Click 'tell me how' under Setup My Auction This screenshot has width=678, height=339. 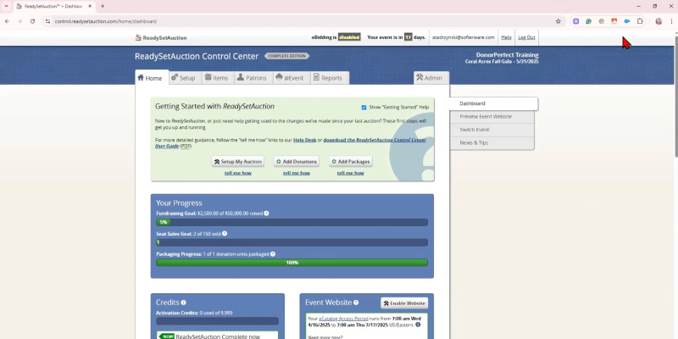pyautogui.click(x=238, y=173)
